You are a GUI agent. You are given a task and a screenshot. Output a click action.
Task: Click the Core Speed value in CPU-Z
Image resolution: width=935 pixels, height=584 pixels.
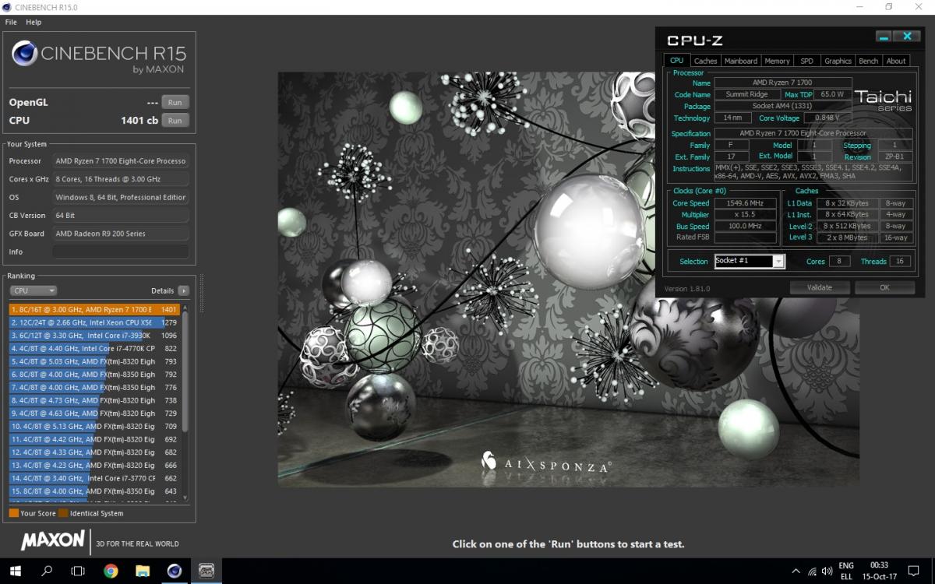745,203
